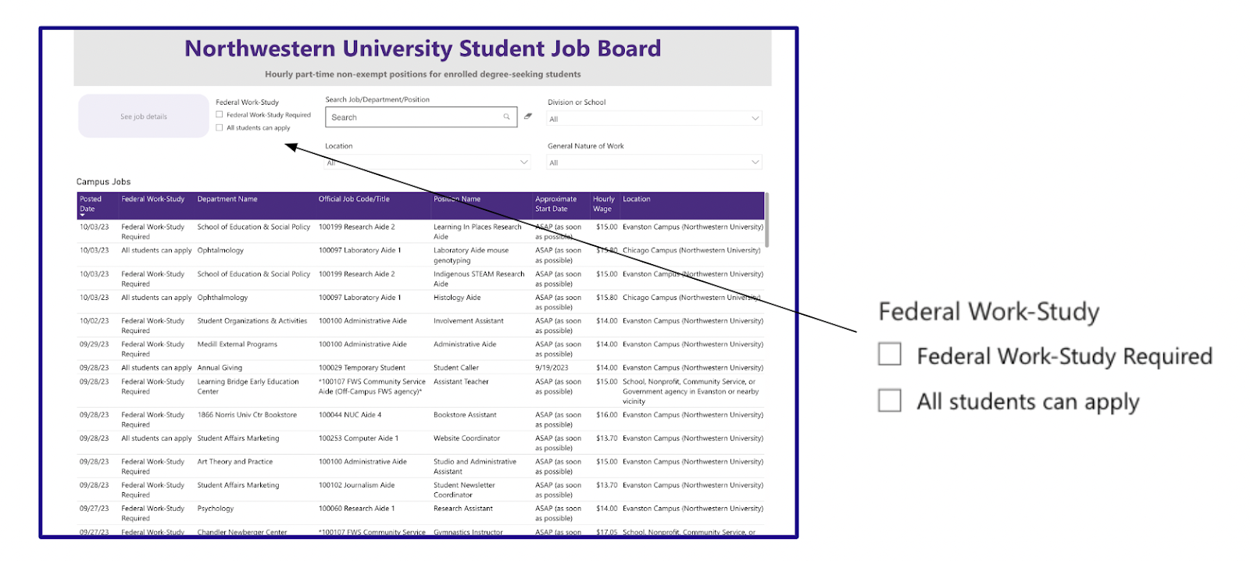This screenshot has height=561, width=1250.
Task: Click the Approximate Start Date column header
Action: click(x=555, y=204)
